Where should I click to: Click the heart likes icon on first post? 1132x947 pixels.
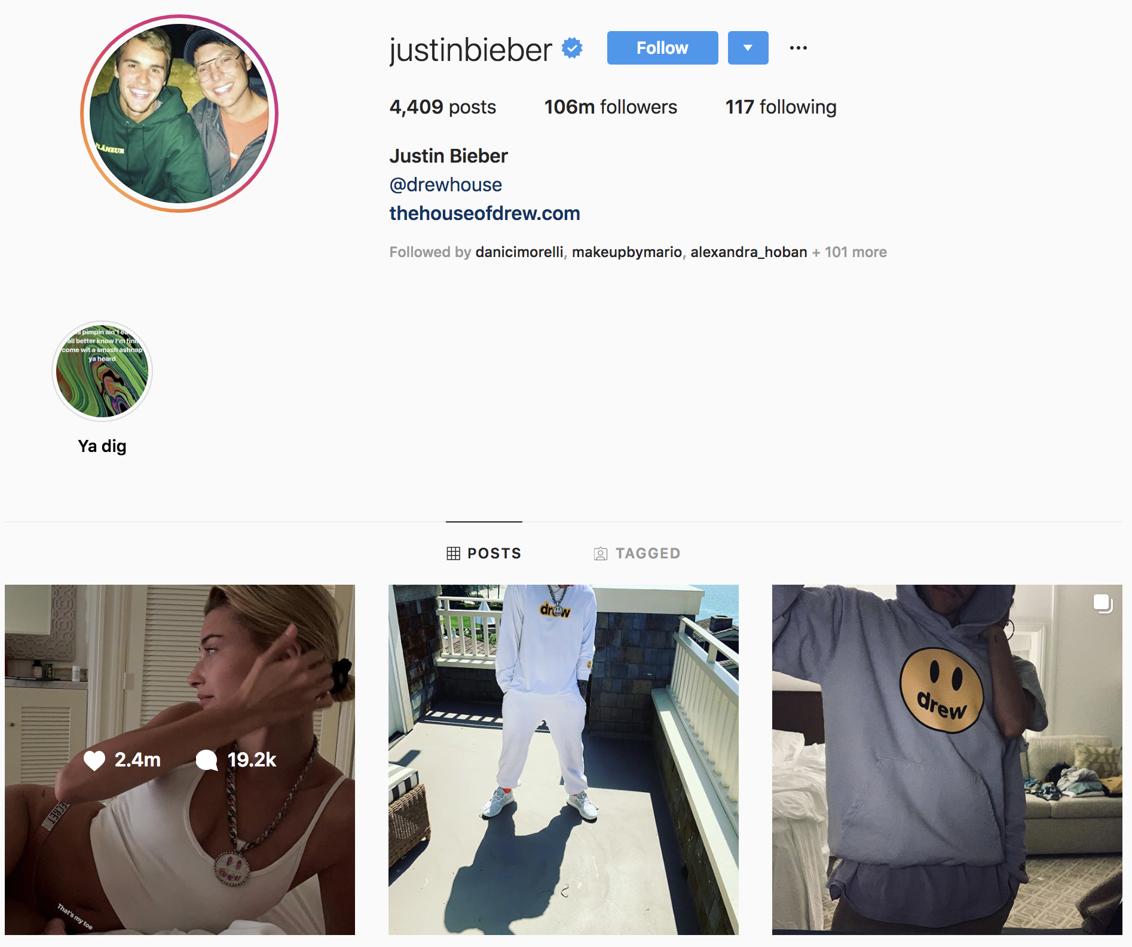click(x=94, y=760)
